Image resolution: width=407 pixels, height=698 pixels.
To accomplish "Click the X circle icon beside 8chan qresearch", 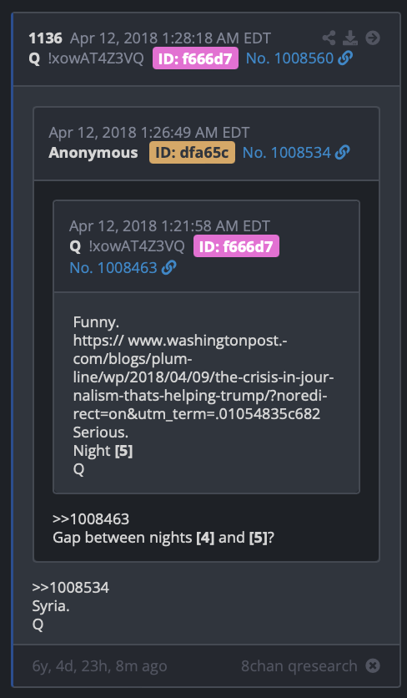I will [x=373, y=665].
